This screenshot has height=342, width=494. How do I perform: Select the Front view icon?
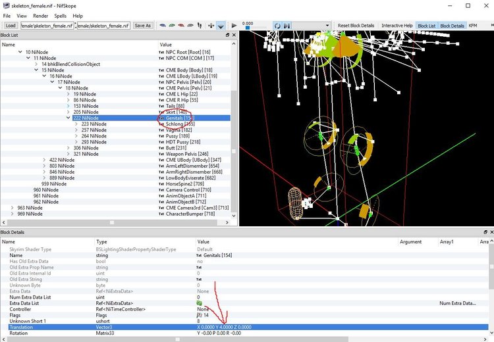coord(172,26)
